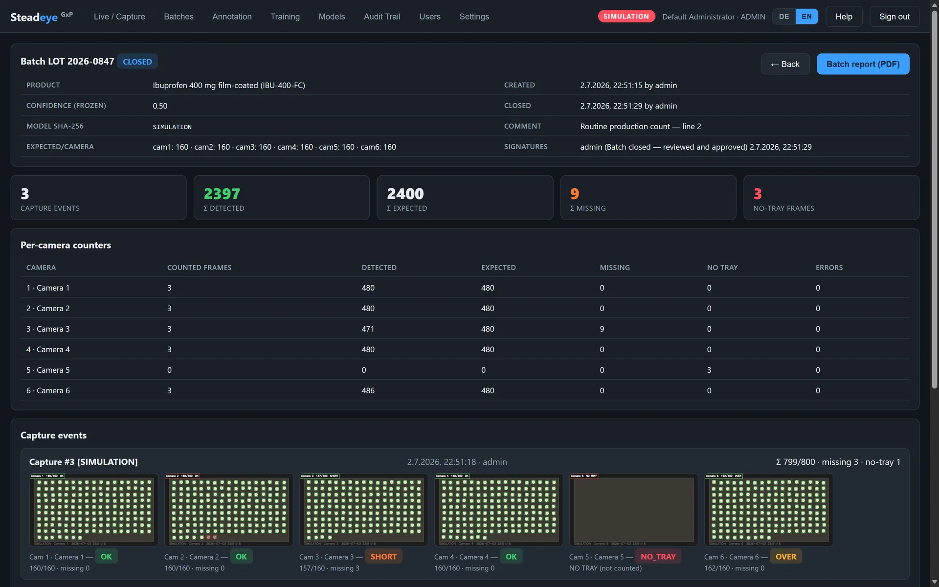Click the 'Ibuprofen 400 mg film-coated' product value
The image size is (939, 587).
[229, 85]
